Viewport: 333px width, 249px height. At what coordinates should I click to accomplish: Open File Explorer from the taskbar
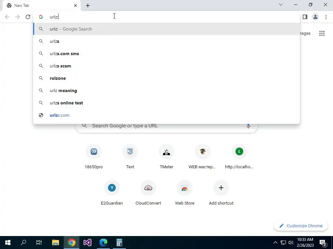55,243
